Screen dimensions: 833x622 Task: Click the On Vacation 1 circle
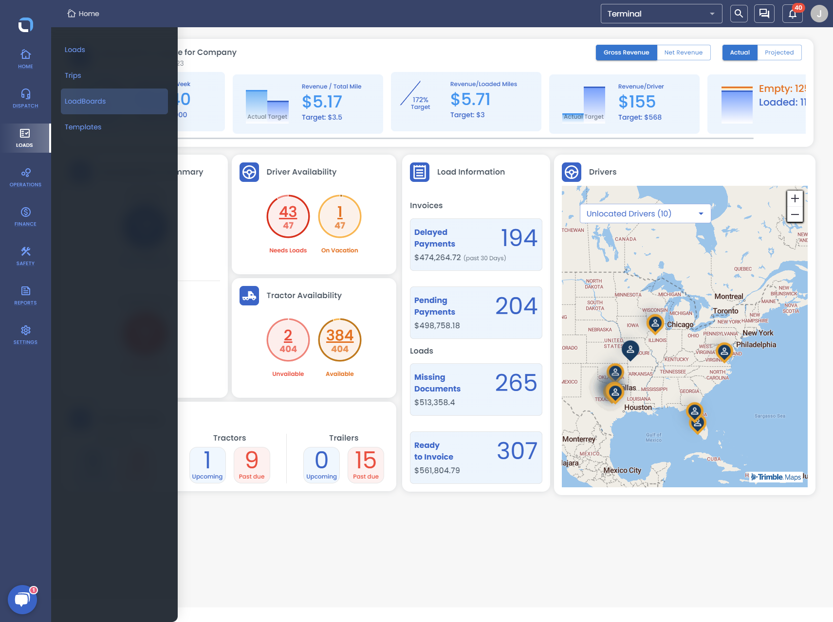(340, 216)
